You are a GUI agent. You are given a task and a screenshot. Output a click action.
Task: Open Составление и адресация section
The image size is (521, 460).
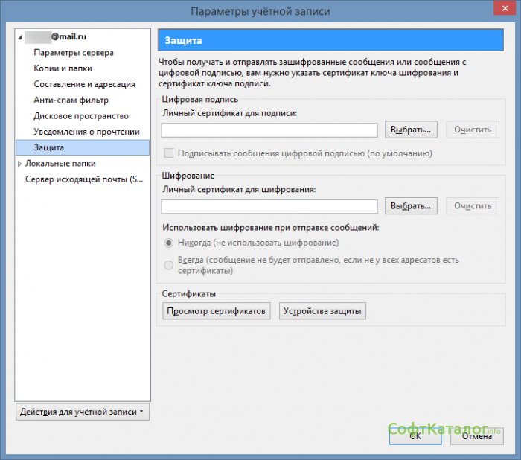[84, 85]
